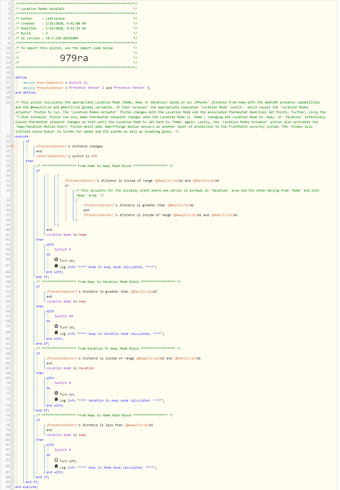Click the then keyword on line 27

[29, 161]
